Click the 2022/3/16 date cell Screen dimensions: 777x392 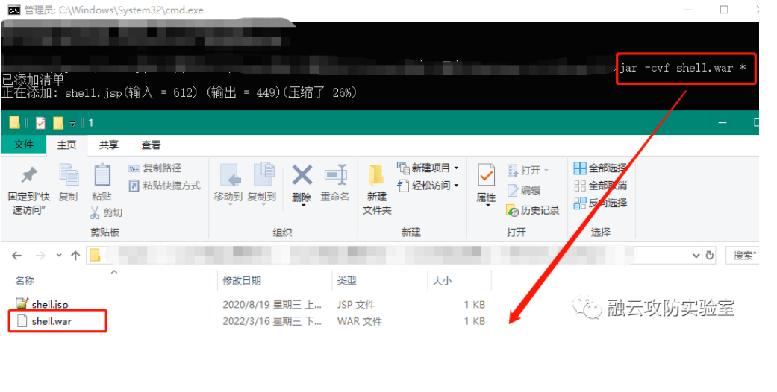point(272,321)
